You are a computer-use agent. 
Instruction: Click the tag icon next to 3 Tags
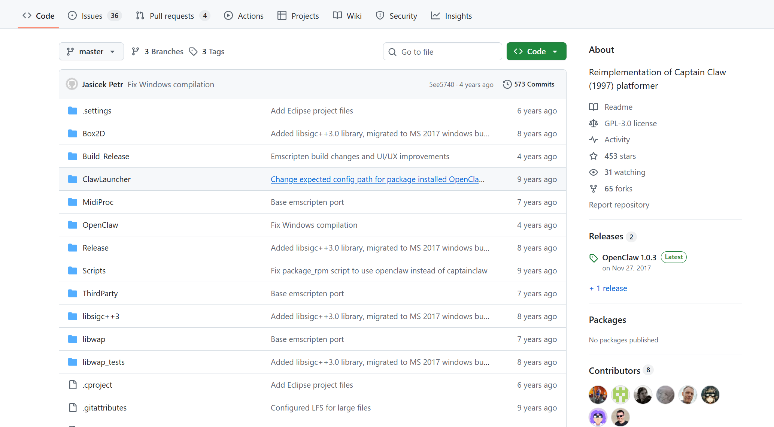193,52
